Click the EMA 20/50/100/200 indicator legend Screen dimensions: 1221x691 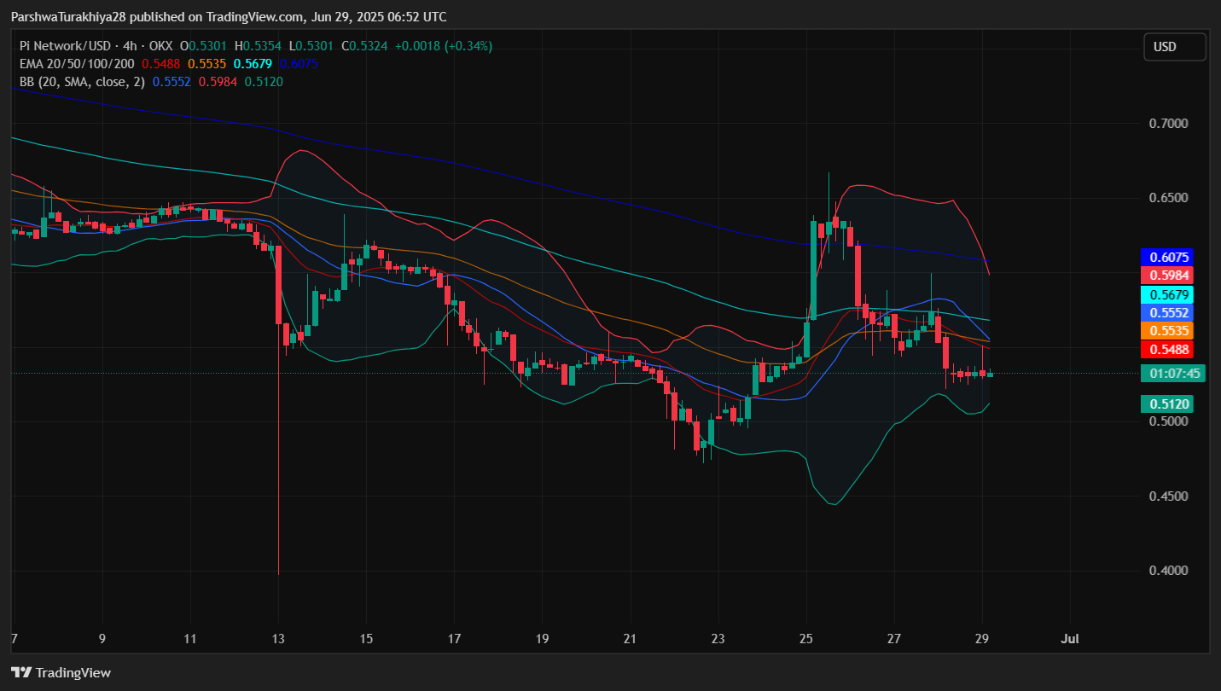coord(78,64)
